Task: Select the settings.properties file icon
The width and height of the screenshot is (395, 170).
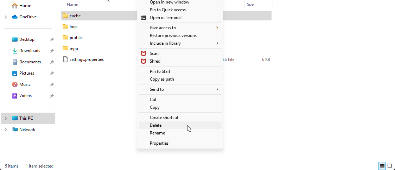Action: coord(65,59)
